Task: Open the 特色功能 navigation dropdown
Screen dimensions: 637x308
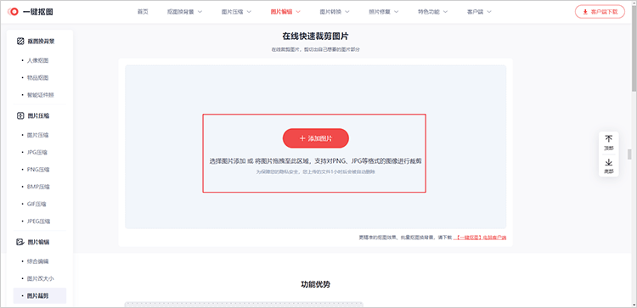Action: click(x=432, y=12)
